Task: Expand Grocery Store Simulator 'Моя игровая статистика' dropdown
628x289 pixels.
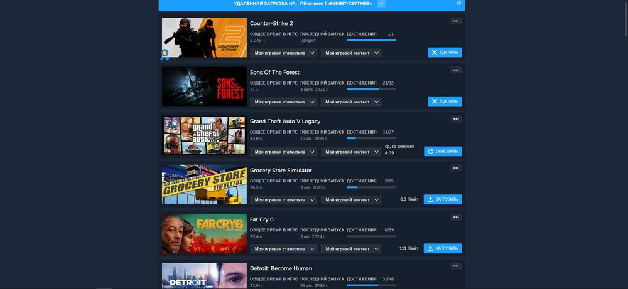Action: 284,200
